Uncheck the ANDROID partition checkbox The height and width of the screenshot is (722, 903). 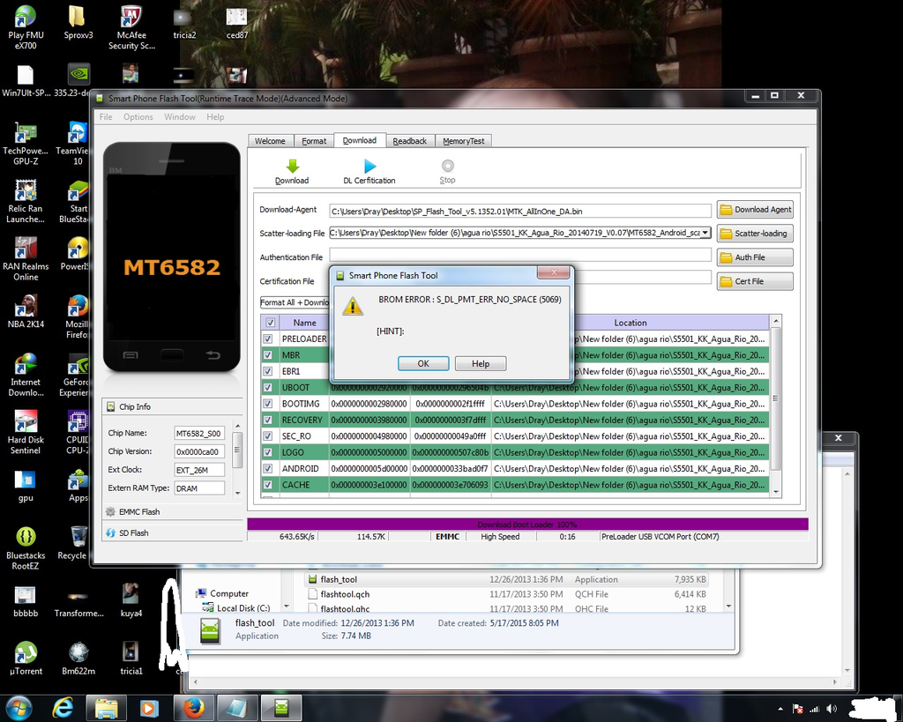(267, 469)
